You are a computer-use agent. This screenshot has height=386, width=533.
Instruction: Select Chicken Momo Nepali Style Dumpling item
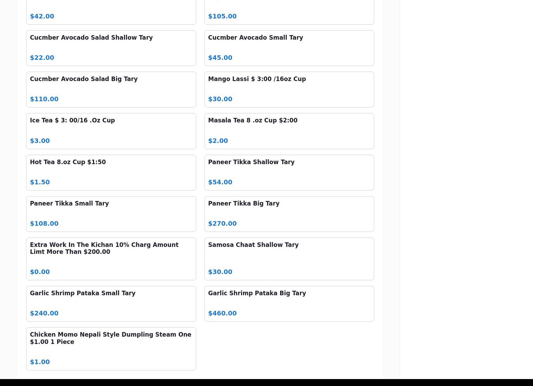(x=111, y=348)
